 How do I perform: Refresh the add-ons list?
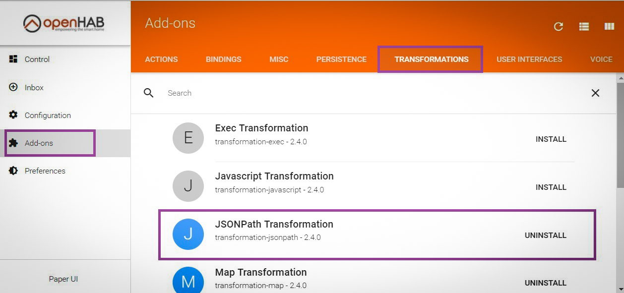tap(559, 26)
